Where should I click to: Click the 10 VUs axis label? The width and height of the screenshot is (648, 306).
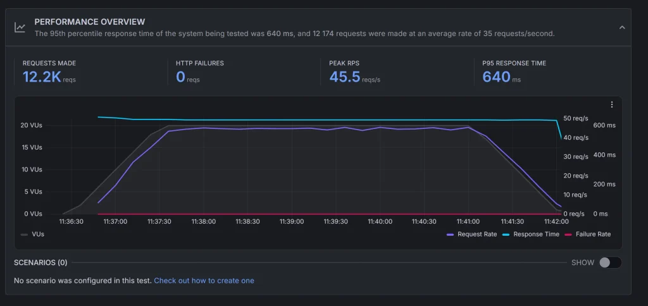point(32,169)
